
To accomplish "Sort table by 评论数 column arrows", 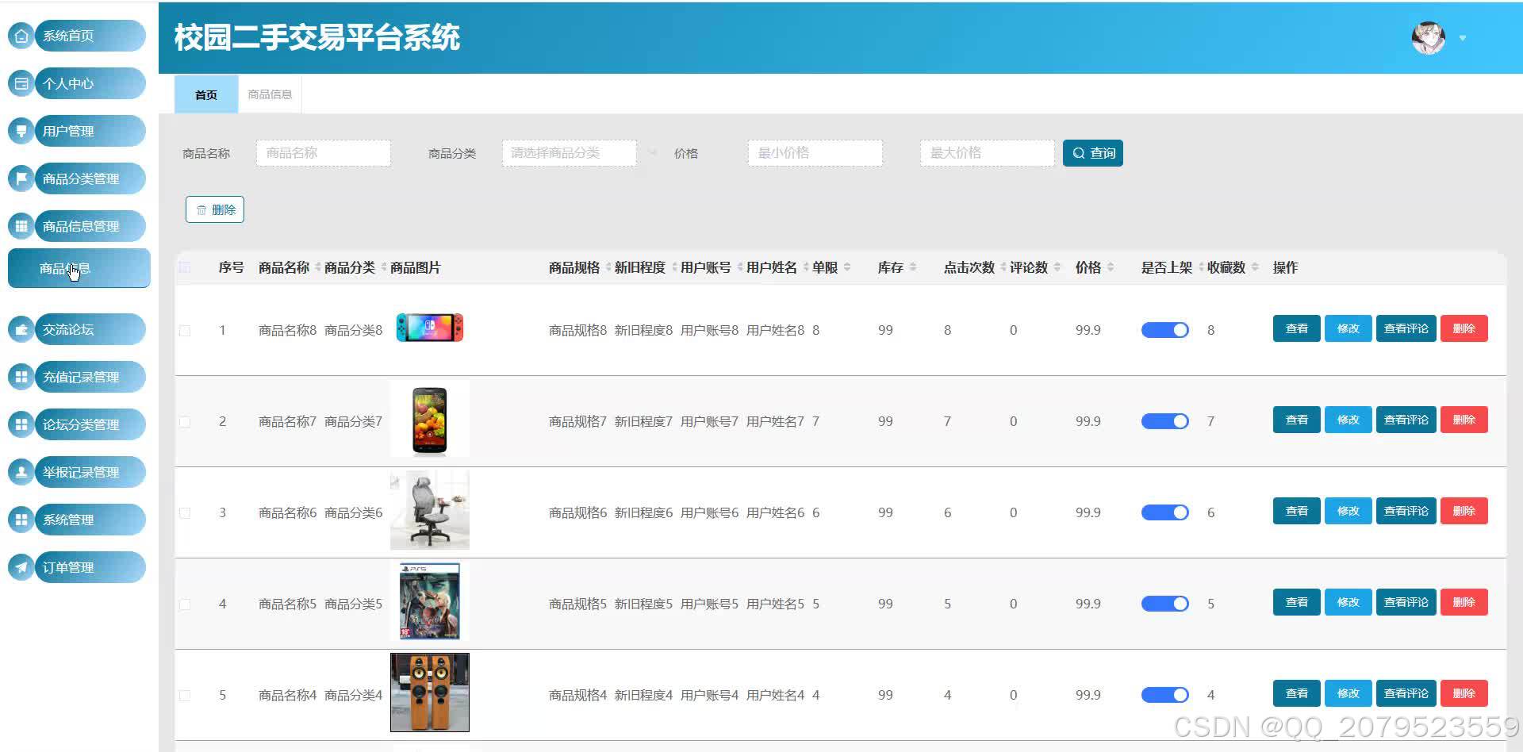I will click(x=1057, y=267).
